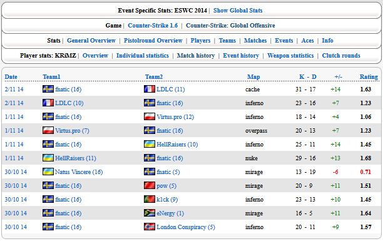Open Match history for KRiMZ
383x241 pixels.
click(x=196, y=56)
